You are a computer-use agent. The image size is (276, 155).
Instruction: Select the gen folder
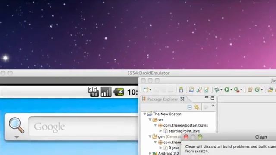[x=161, y=136]
